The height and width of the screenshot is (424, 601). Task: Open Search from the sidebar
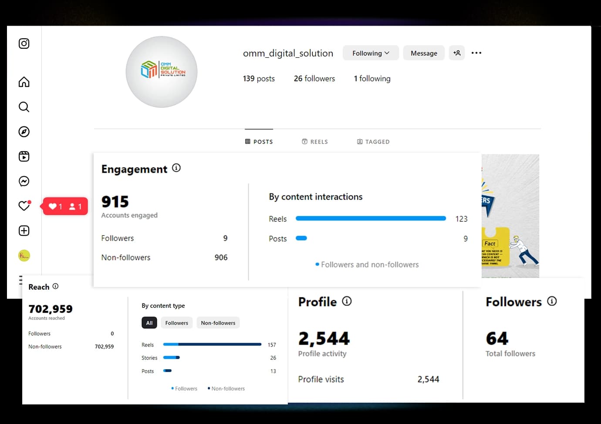24,107
